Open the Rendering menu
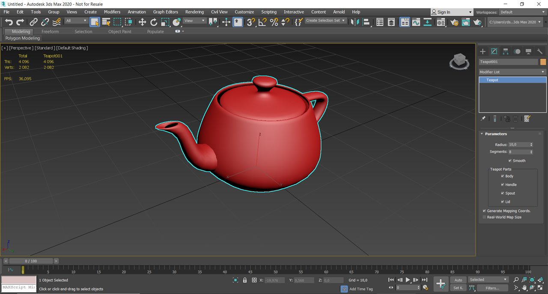 click(x=194, y=12)
